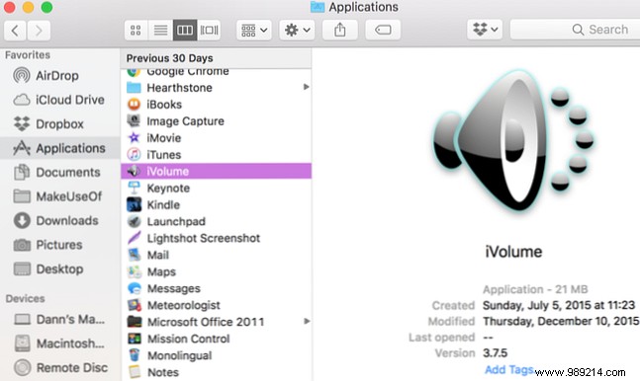Click the Edit Tags toolbar button
This screenshot has width=640, height=381.
click(383, 31)
